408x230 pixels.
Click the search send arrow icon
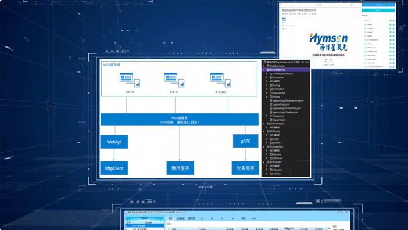352,5
